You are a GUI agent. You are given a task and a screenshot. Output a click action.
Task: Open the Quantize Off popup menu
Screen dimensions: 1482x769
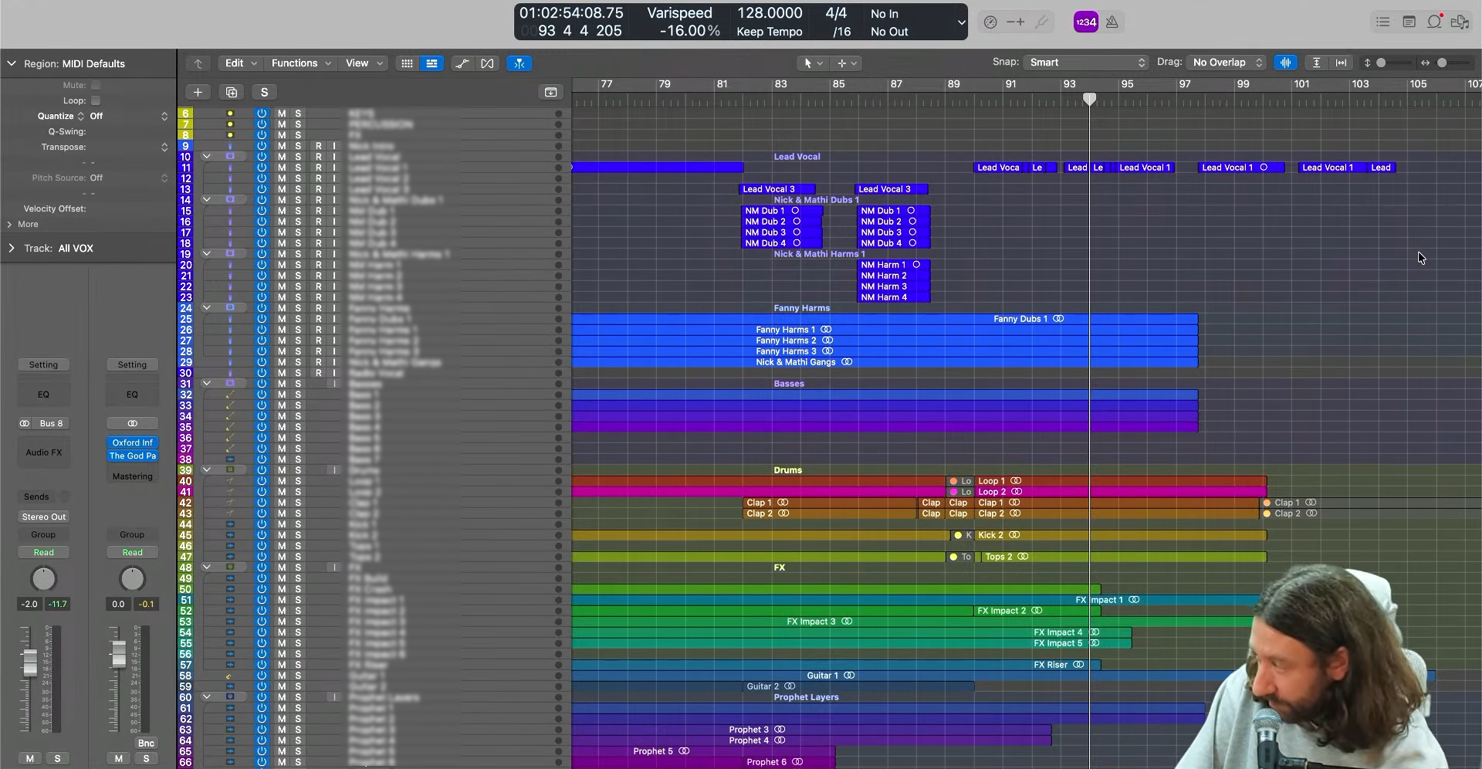point(128,116)
